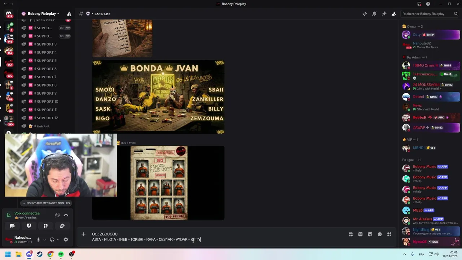
Task: Open the Threads icon in channel header
Action: (365, 14)
